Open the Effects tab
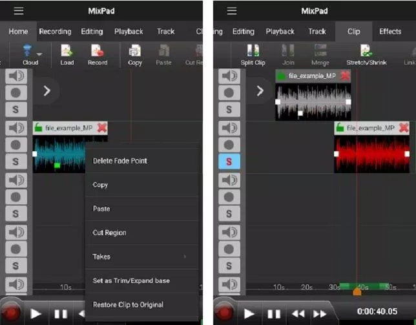Screen dimensions: 416x325 (x=390, y=31)
